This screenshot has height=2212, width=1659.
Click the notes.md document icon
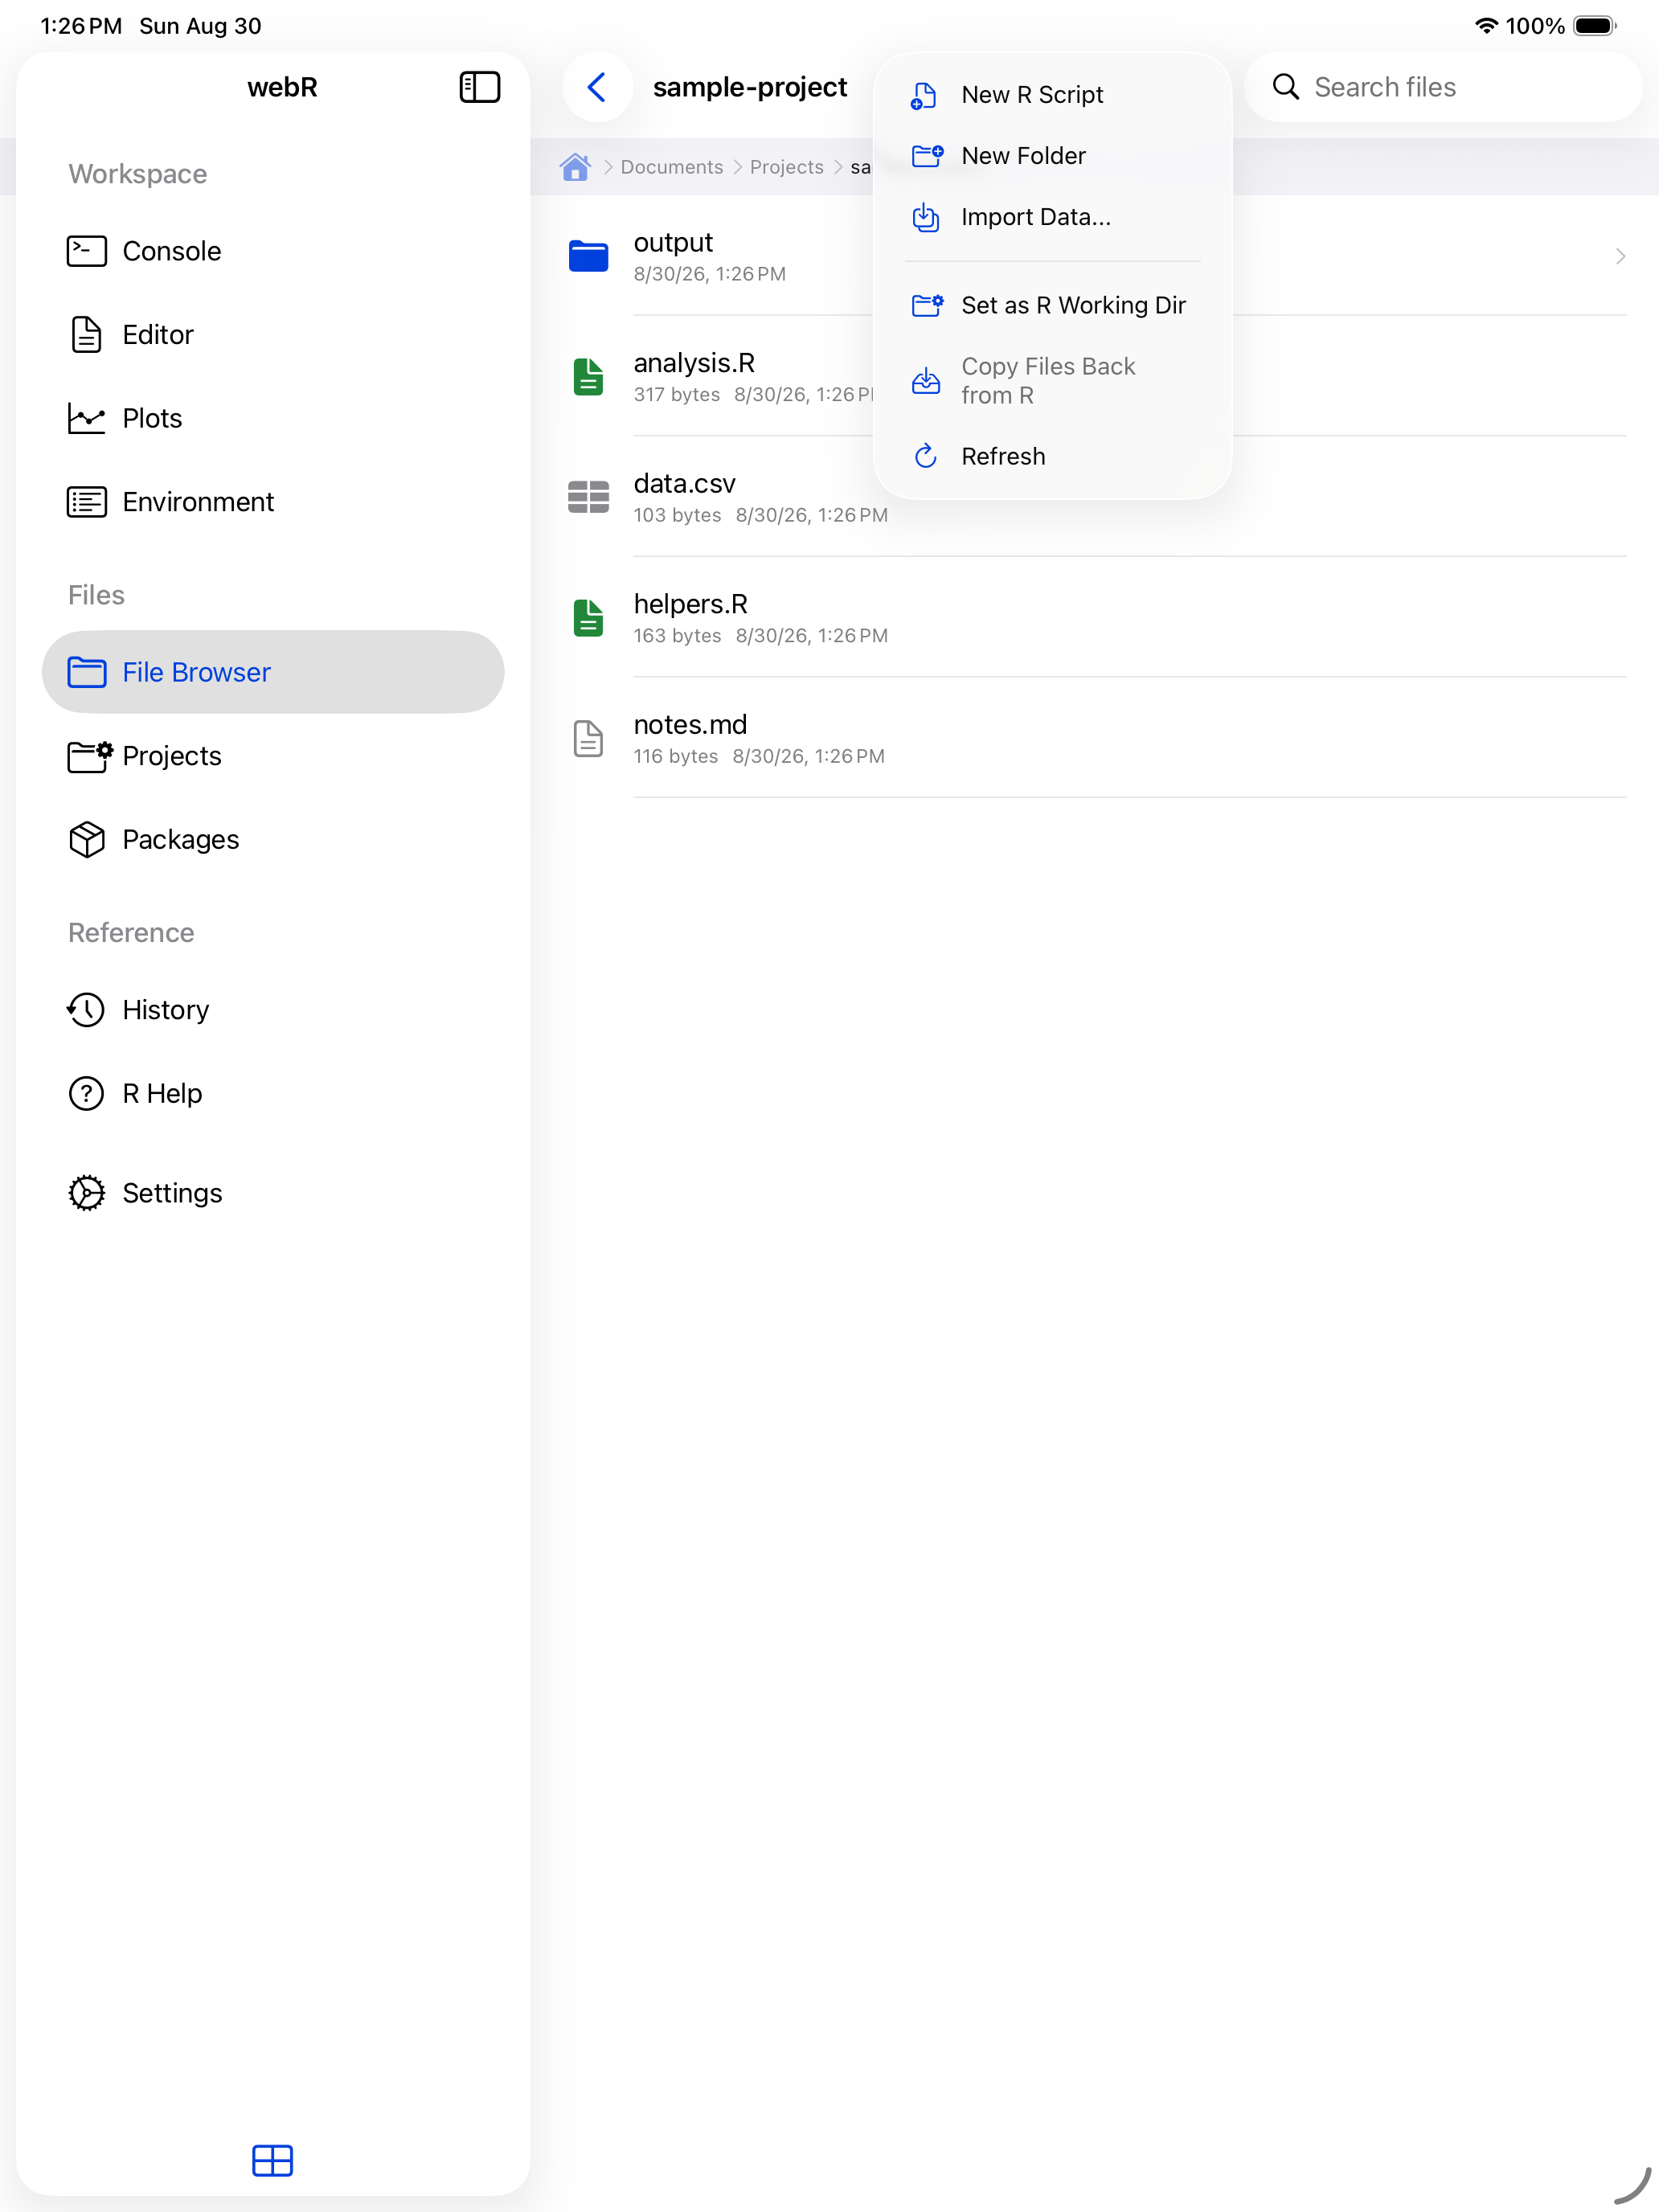[588, 738]
